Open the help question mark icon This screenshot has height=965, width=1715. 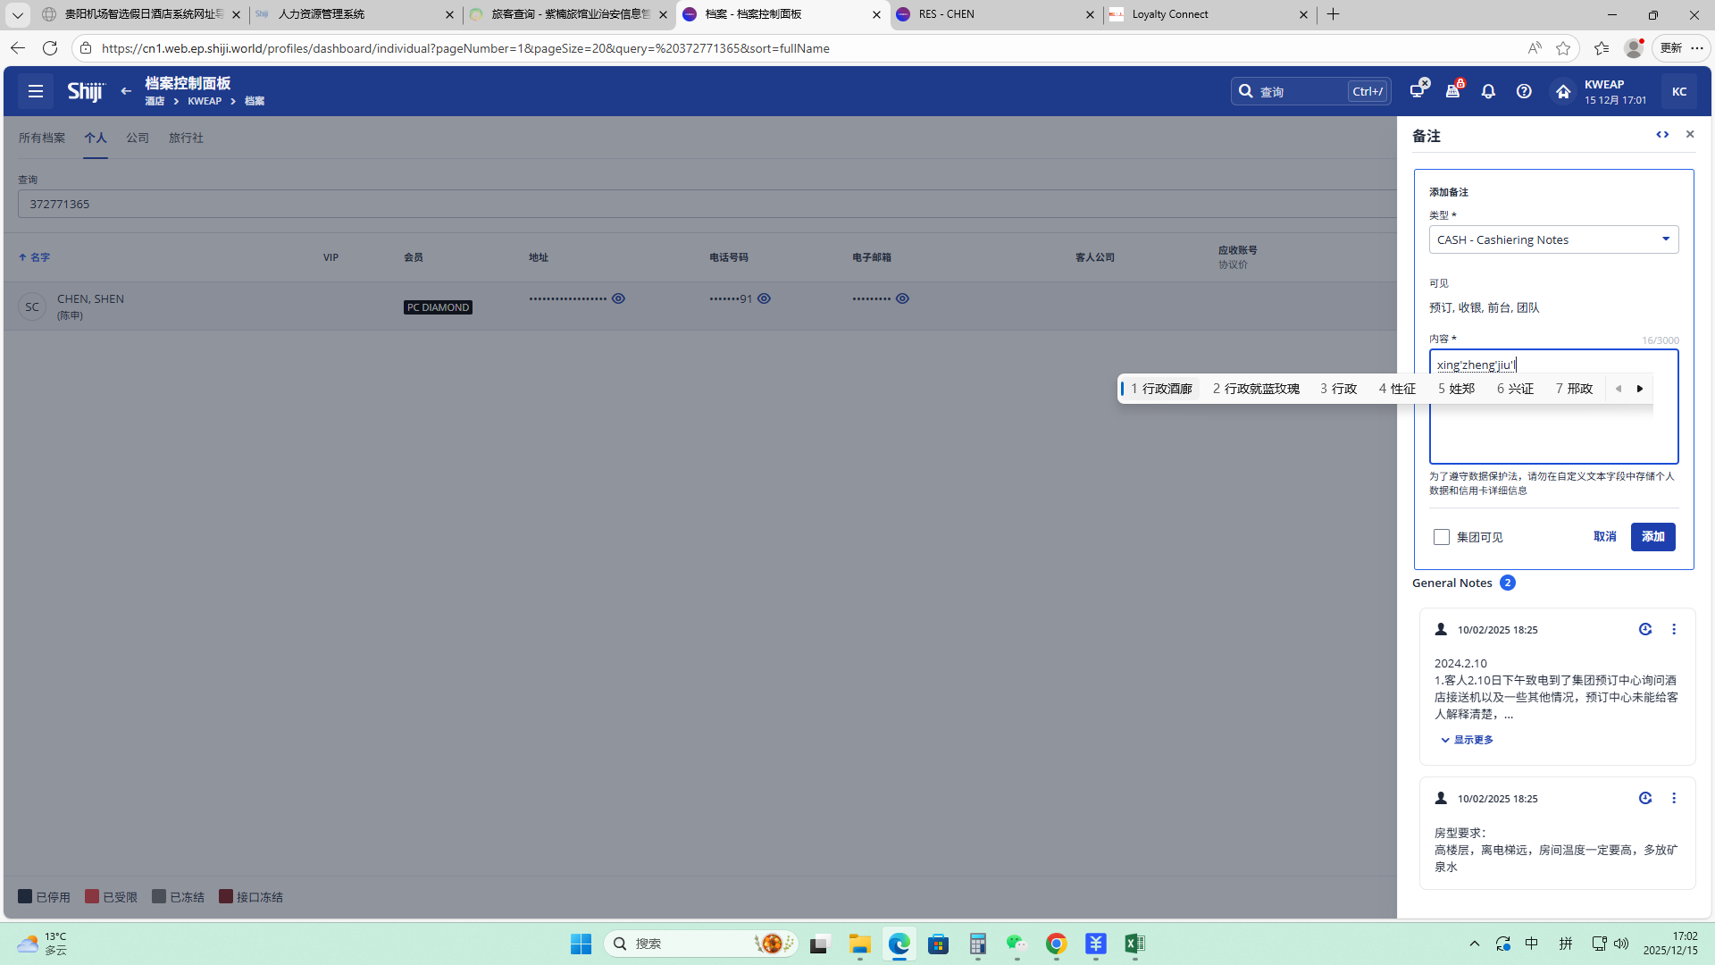click(x=1524, y=91)
